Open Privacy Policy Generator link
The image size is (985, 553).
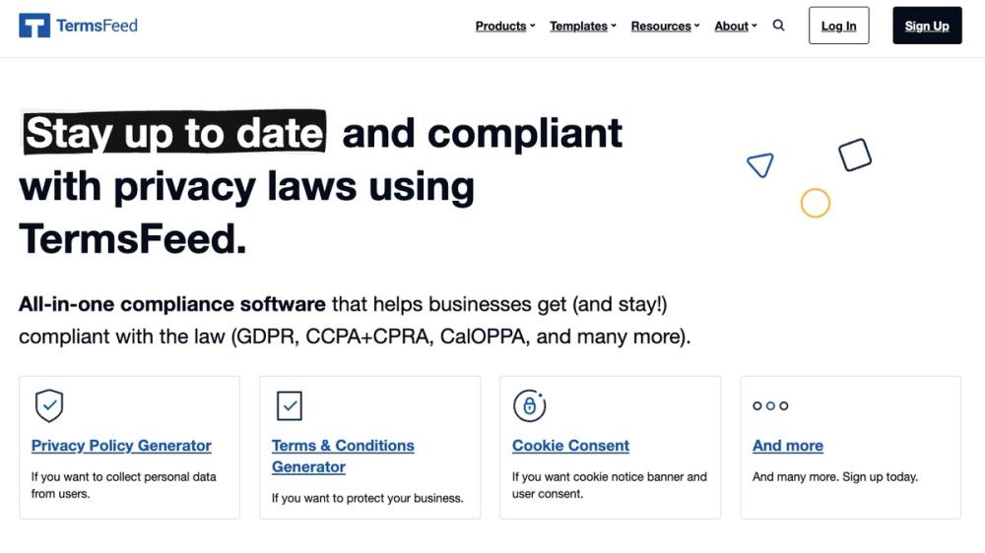coord(121,445)
